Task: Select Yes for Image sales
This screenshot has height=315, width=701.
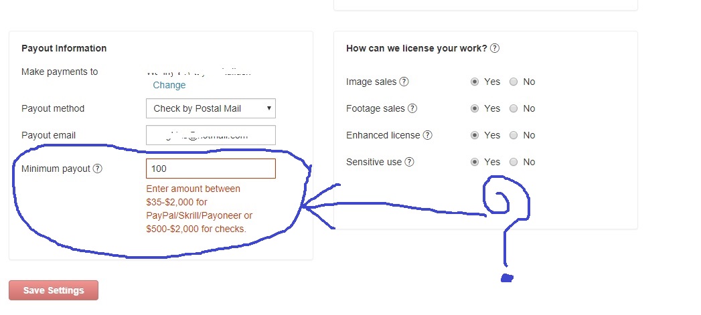Action: pyautogui.click(x=474, y=82)
